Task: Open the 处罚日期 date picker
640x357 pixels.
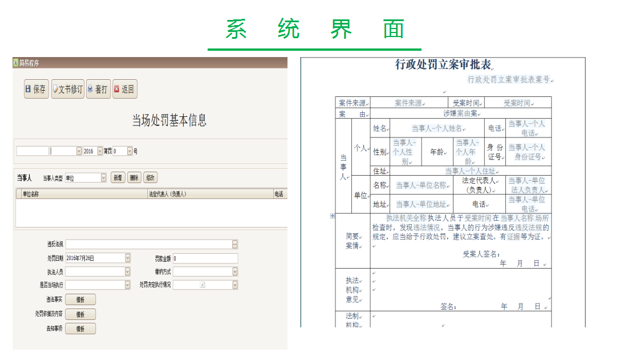Action: pyautogui.click(x=127, y=258)
